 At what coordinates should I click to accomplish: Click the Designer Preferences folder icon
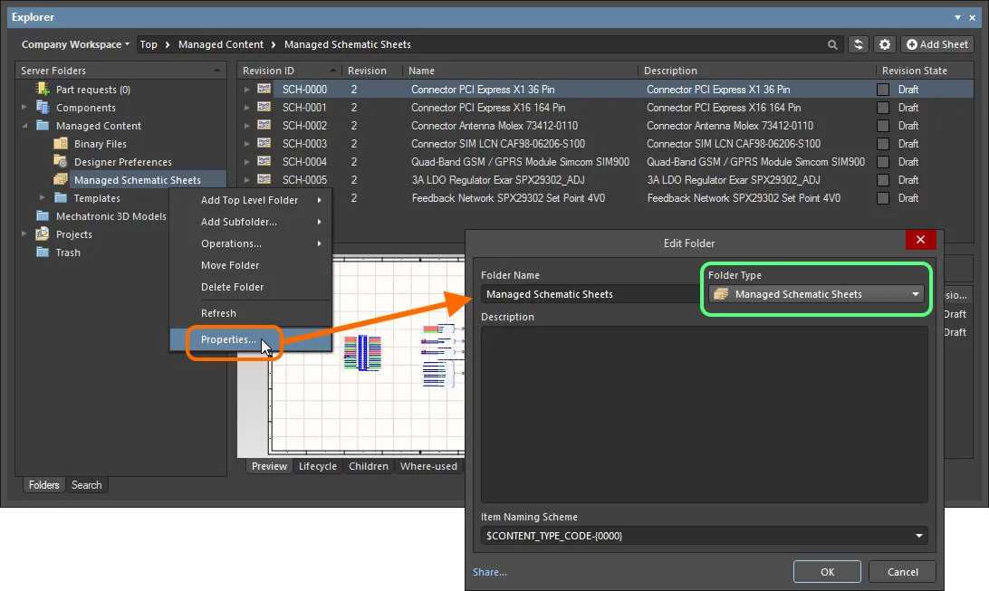[x=61, y=162]
